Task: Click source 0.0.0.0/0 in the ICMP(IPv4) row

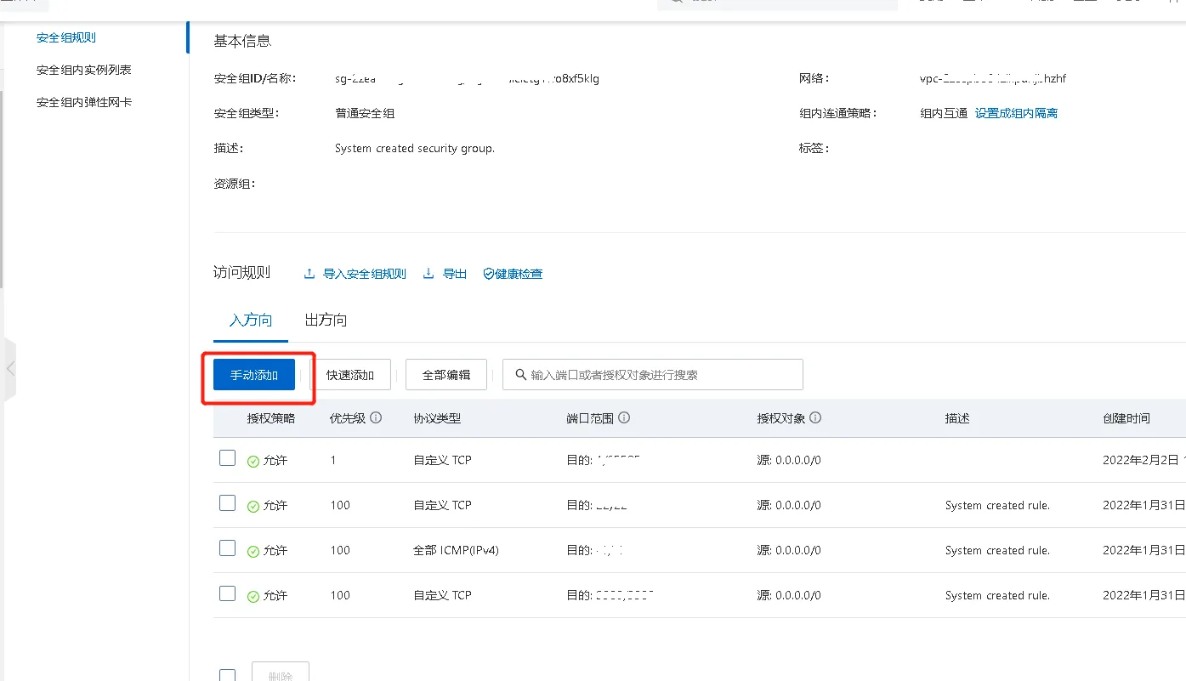Action: click(789, 550)
